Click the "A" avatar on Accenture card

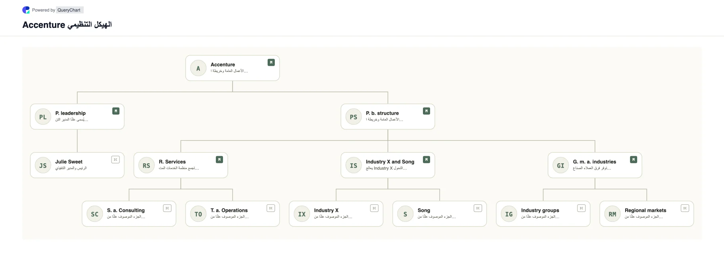(x=198, y=68)
